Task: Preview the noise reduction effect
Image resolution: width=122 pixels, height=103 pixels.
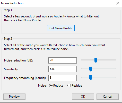Action: [14, 97]
